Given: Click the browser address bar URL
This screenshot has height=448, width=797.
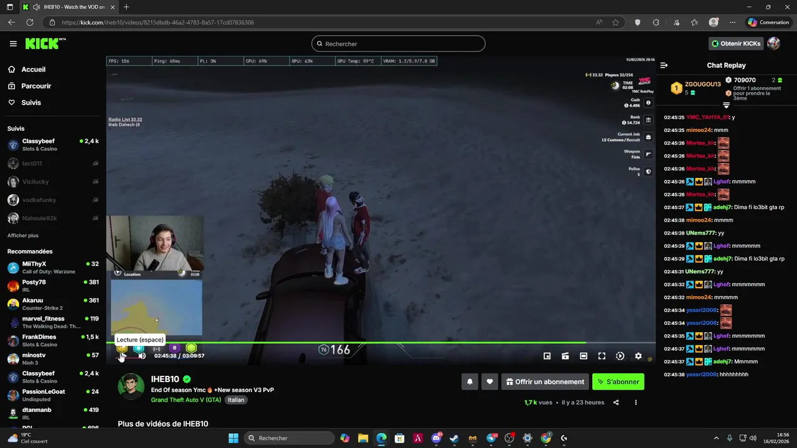Looking at the screenshot, I should pos(158,22).
